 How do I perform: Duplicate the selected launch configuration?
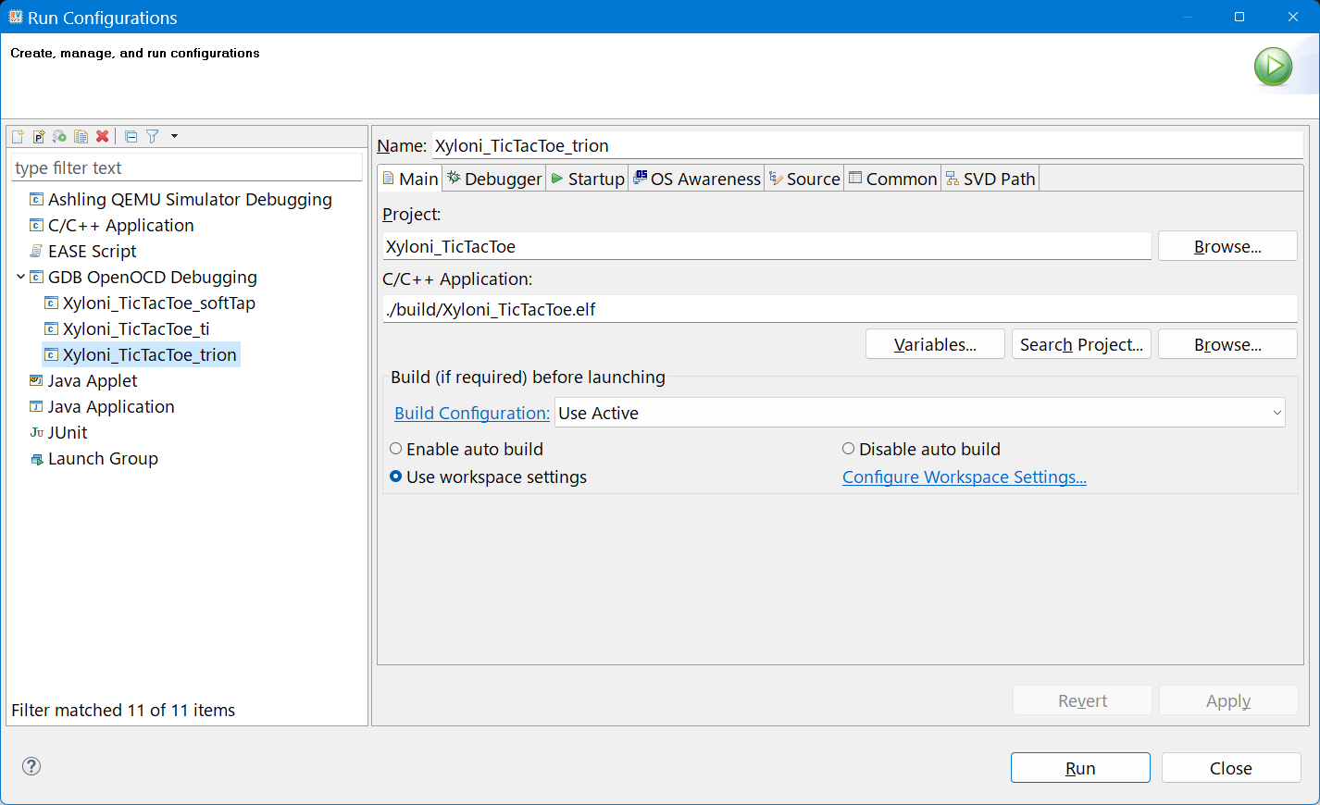click(81, 136)
